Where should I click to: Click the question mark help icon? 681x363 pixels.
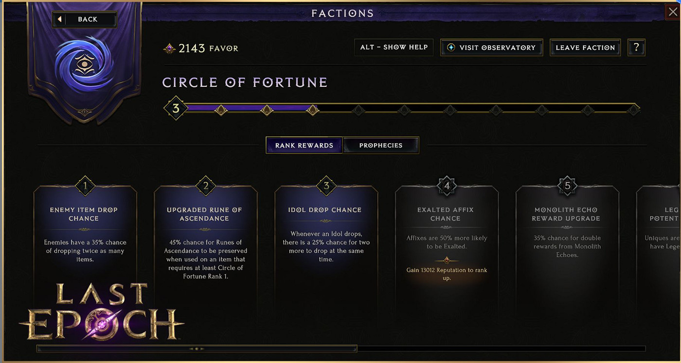point(636,48)
